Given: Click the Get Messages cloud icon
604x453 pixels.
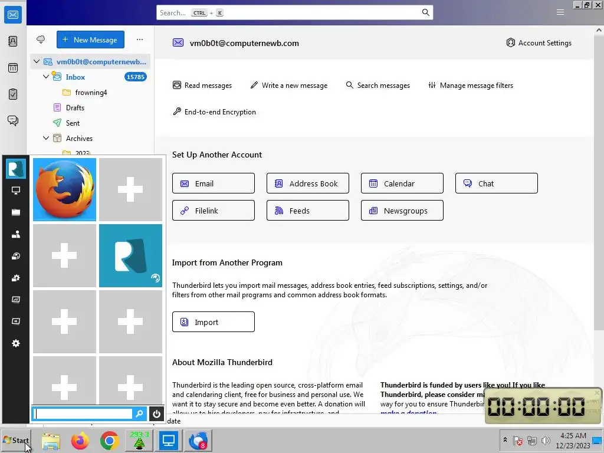Looking at the screenshot, I should (x=41, y=40).
